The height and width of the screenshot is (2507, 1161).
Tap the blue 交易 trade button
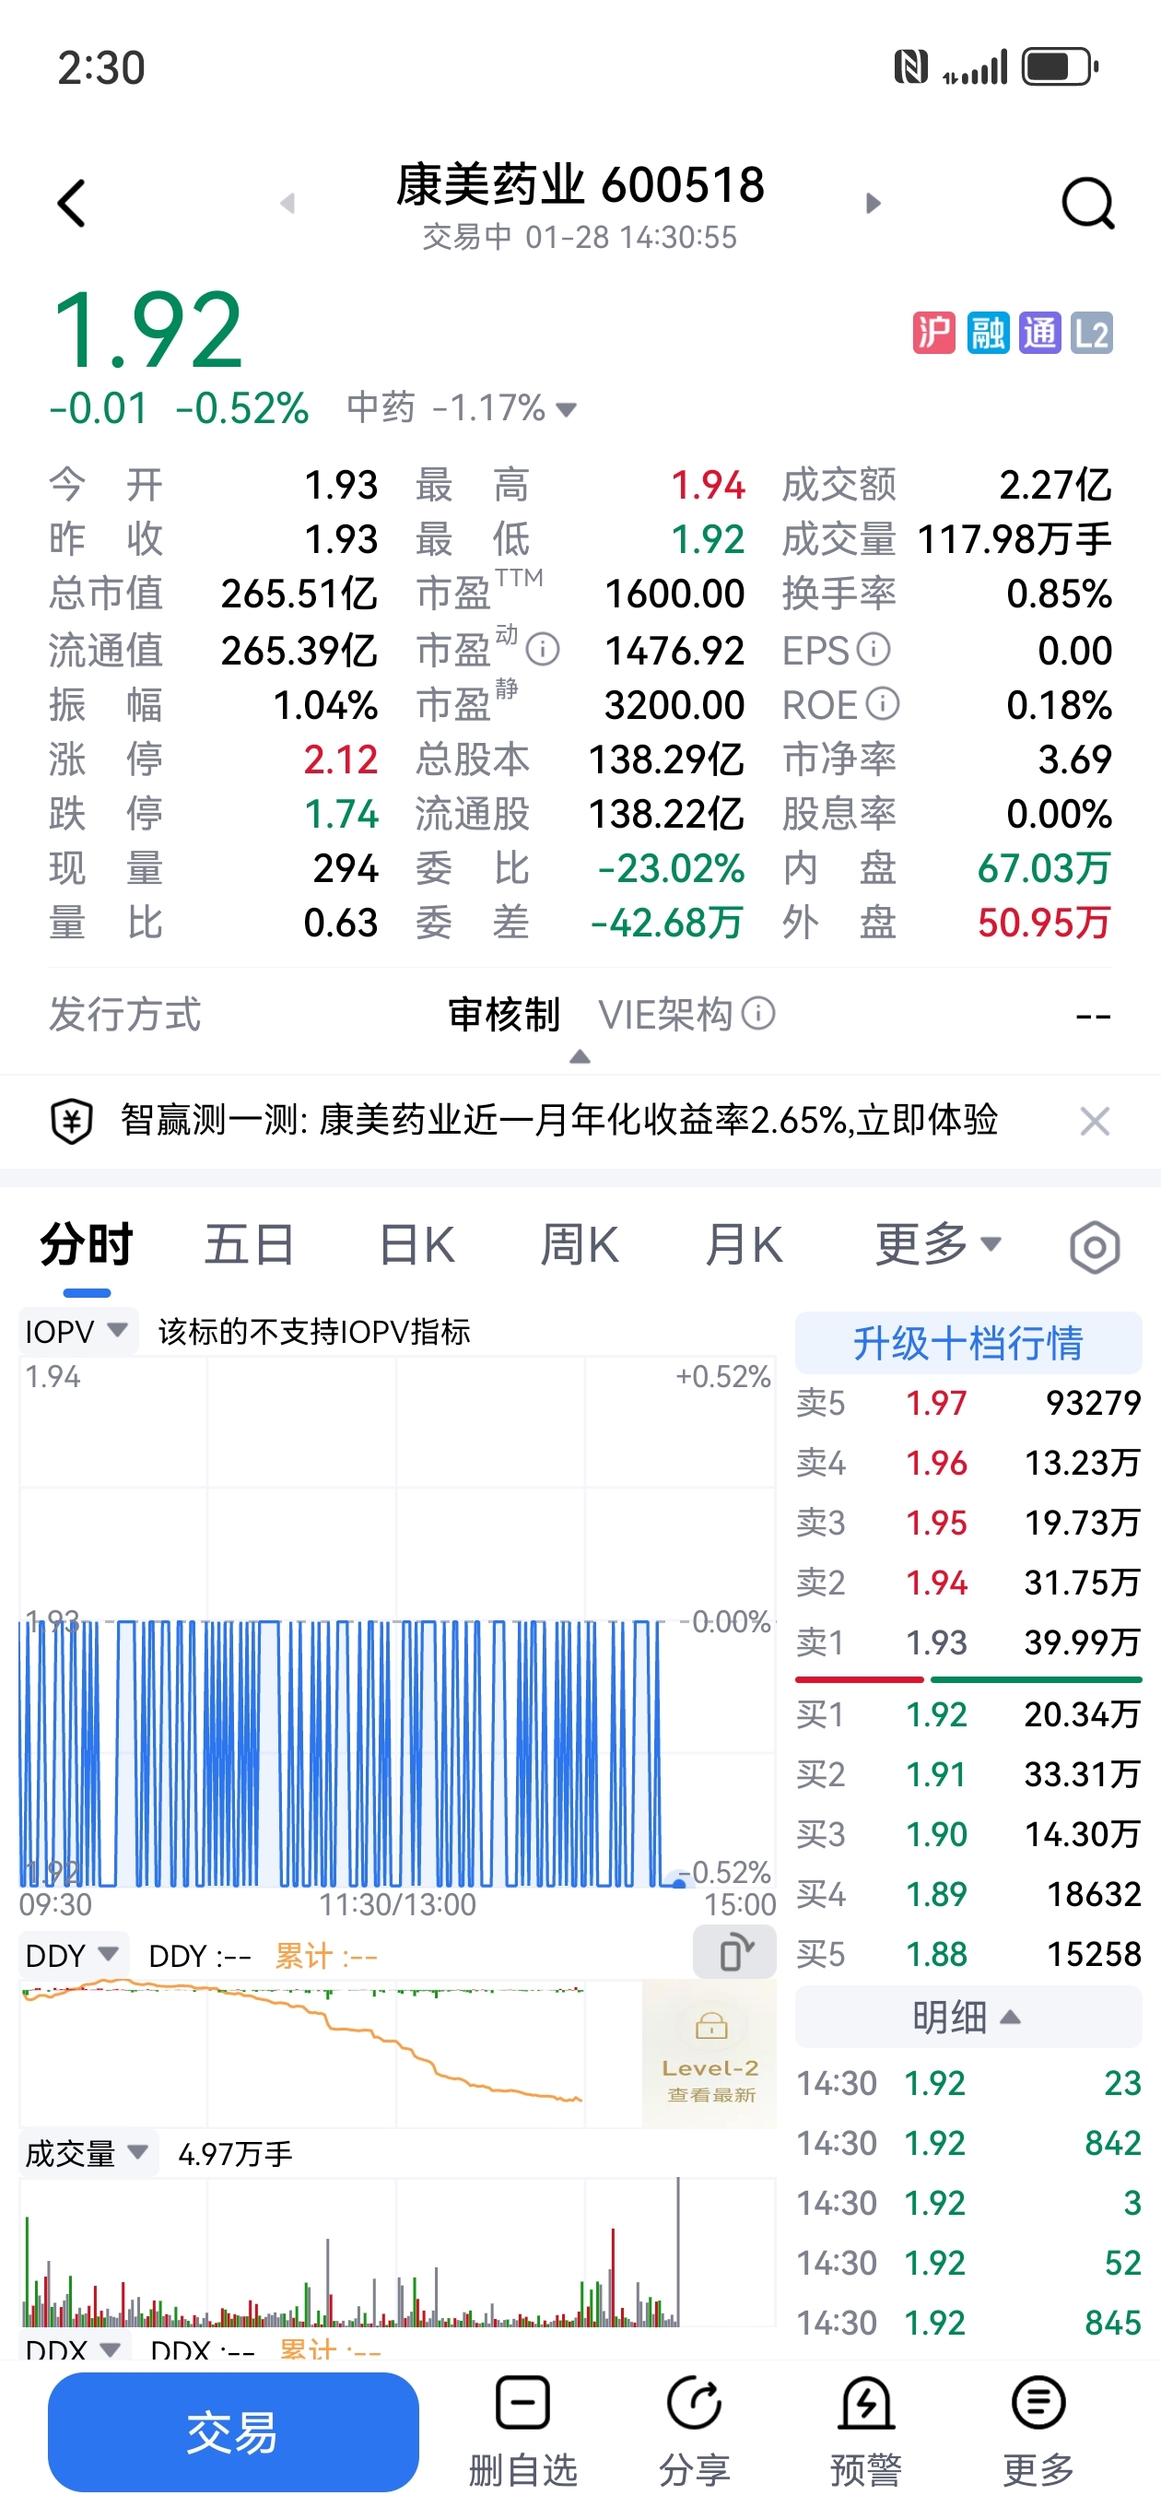pos(233,2432)
